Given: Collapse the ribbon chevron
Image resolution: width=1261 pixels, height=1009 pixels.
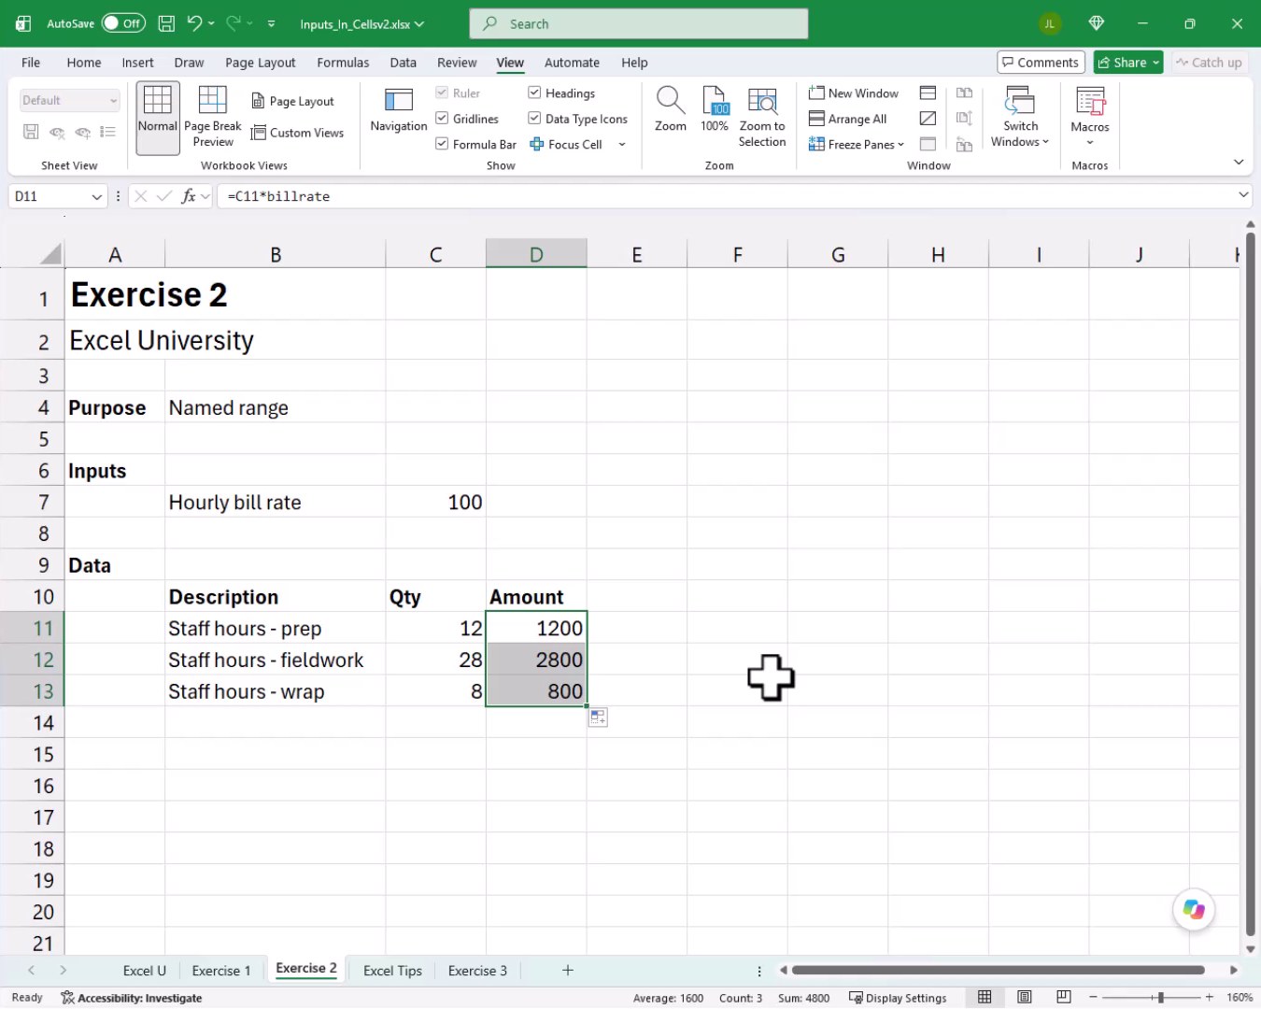Looking at the screenshot, I should (x=1239, y=162).
